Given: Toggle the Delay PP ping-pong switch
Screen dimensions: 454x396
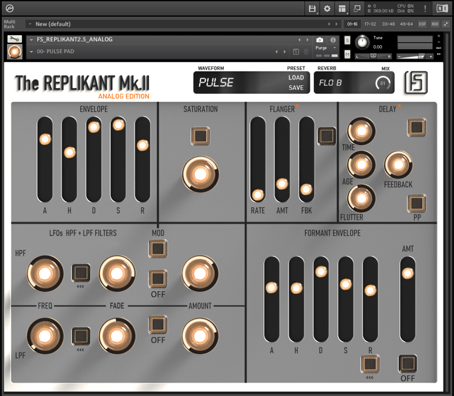Looking at the screenshot, I should tap(417, 203).
